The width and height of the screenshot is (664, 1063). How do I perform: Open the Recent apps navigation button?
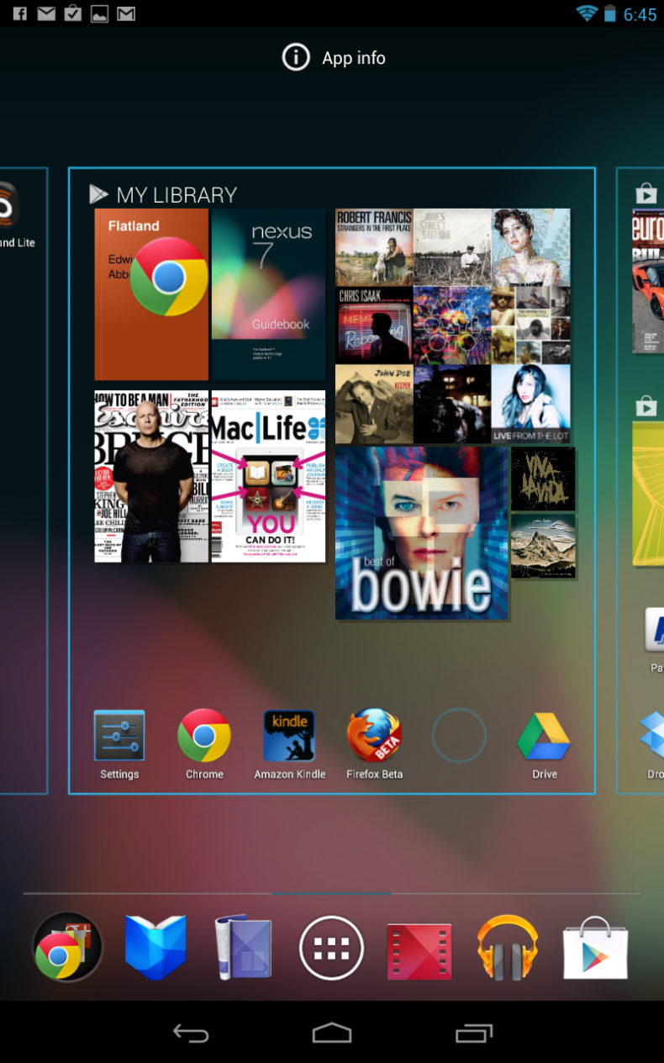tap(473, 1033)
